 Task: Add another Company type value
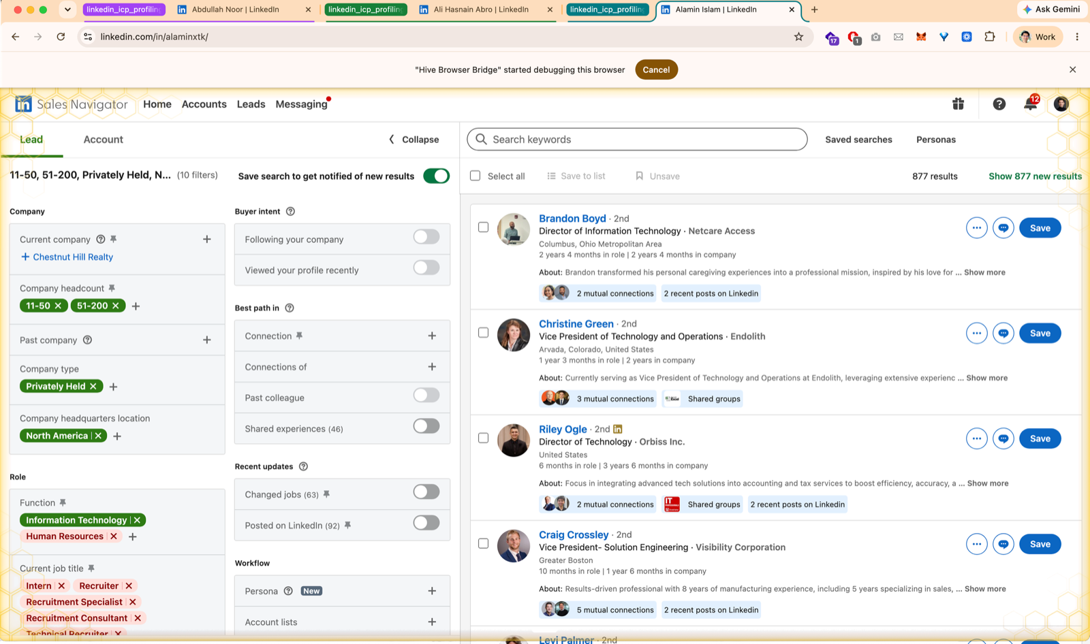(114, 387)
